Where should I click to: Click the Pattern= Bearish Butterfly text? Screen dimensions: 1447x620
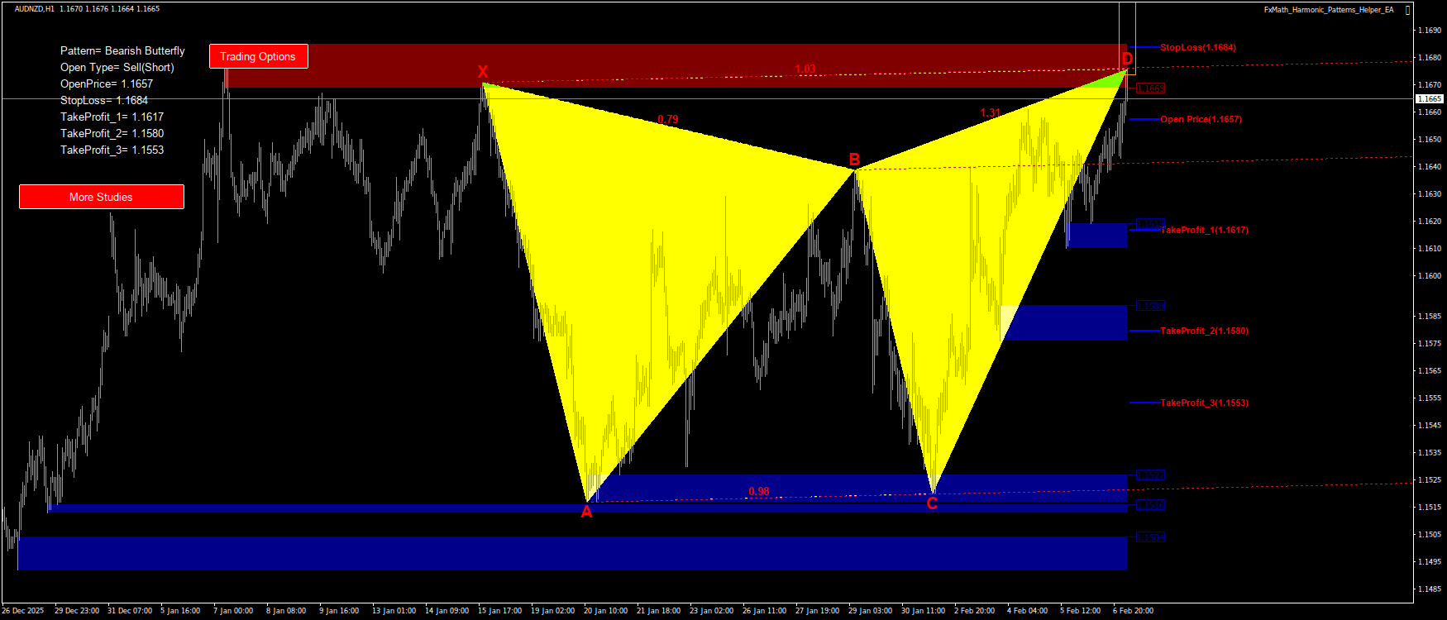pyautogui.click(x=122, y=51)
